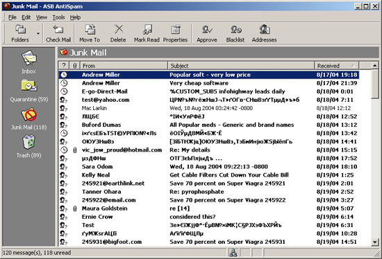Select message 'Very cheap software'
This screenshot has width=382, height=259.
coord(209,83)
